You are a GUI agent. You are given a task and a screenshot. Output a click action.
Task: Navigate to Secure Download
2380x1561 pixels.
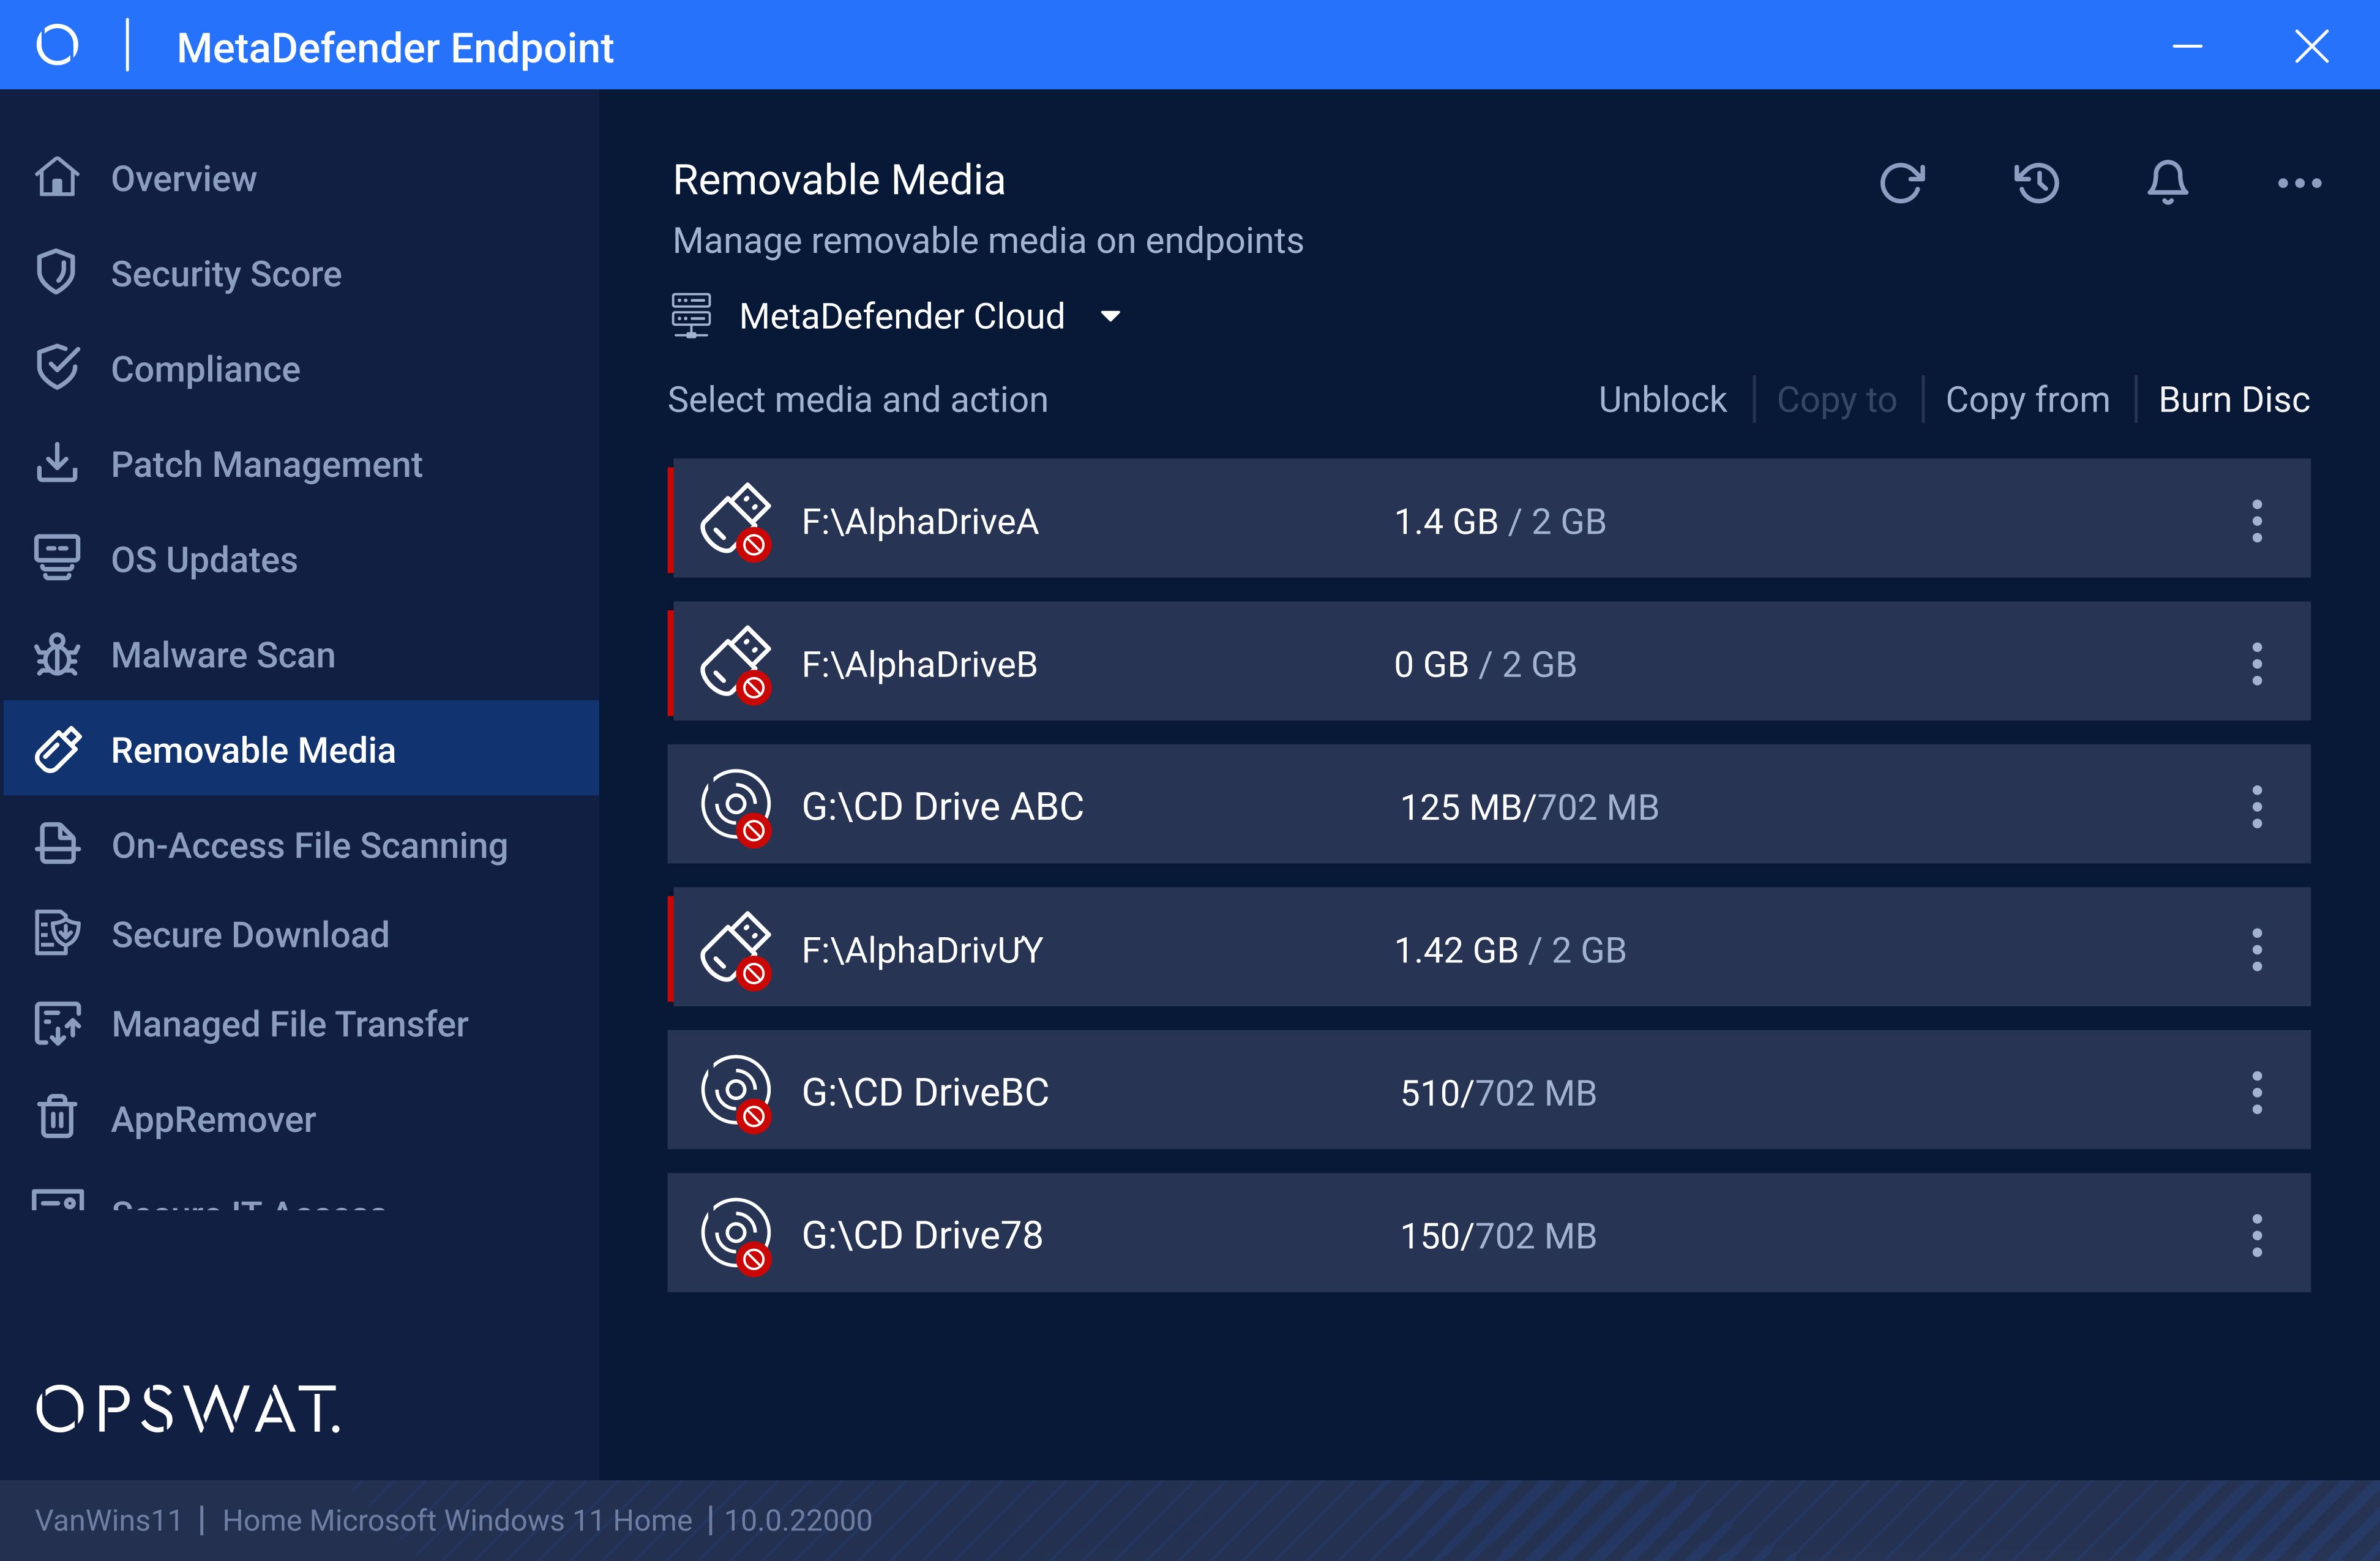250,935
